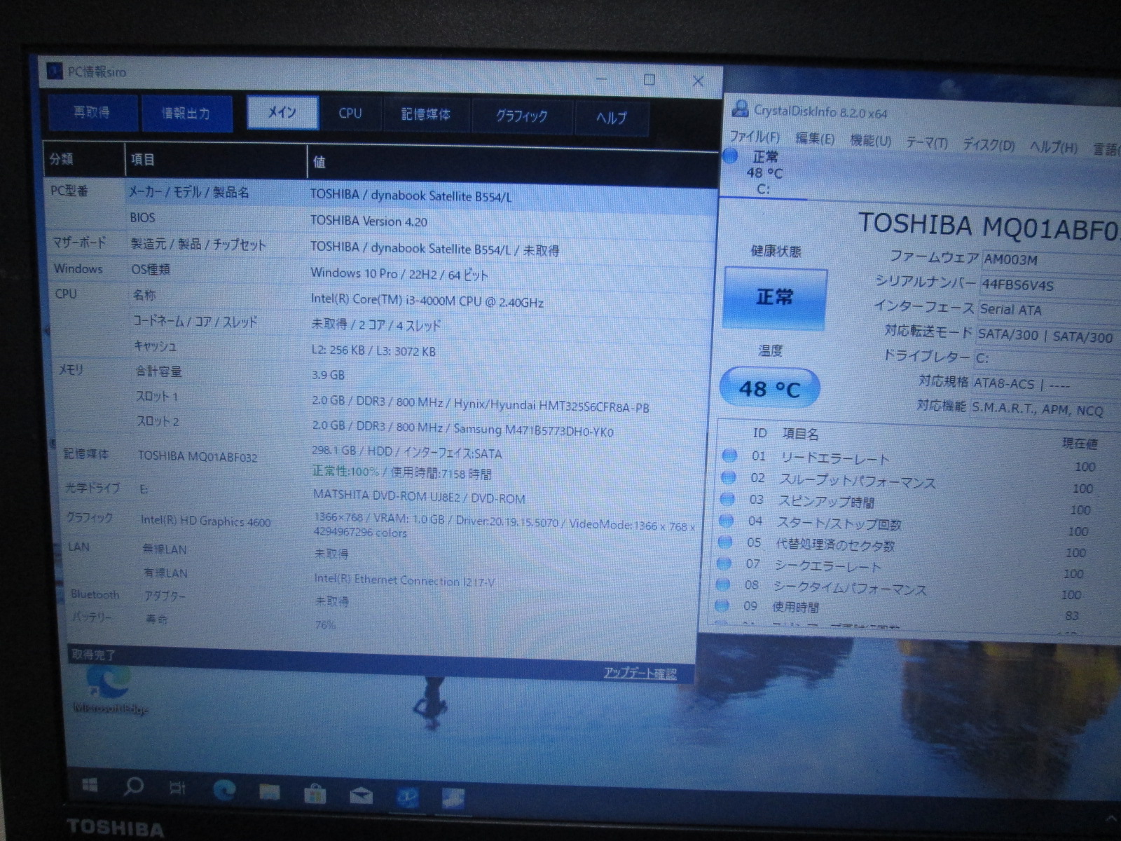Click status circle for ID 01 リードエラーレート
Screen dimensions: 1121x841
(729, 456)
